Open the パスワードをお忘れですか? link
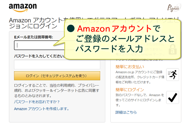188x127 pixels. coord(37,102)
